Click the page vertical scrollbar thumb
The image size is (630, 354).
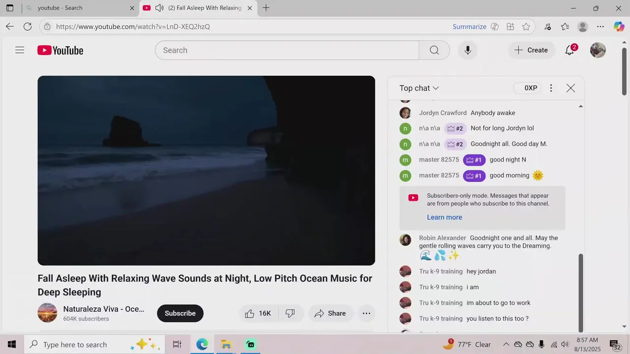[x=624, y=71]
